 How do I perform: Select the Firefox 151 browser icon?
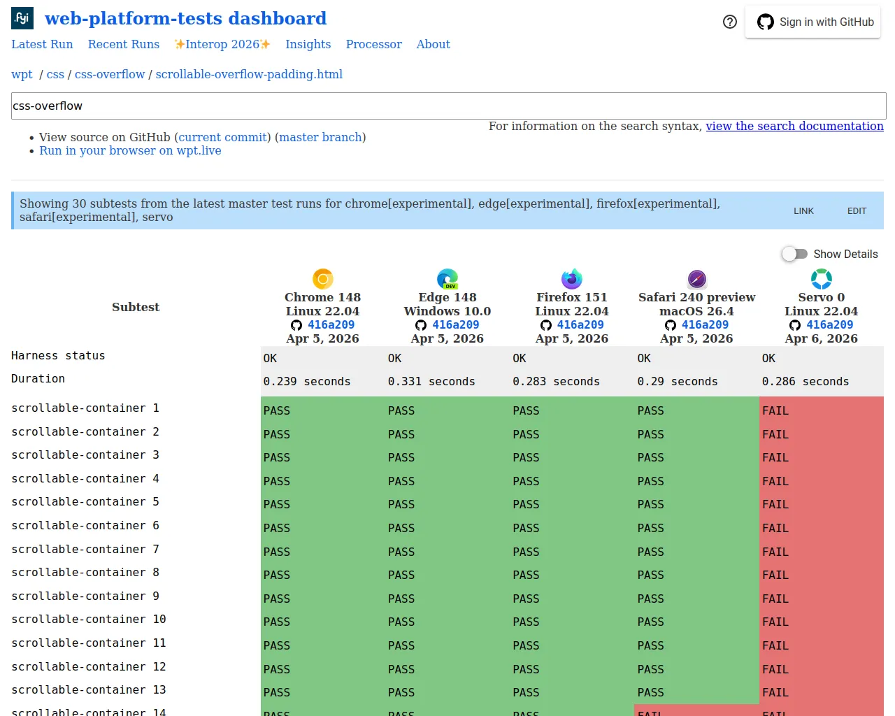click(x=571, y=278)
